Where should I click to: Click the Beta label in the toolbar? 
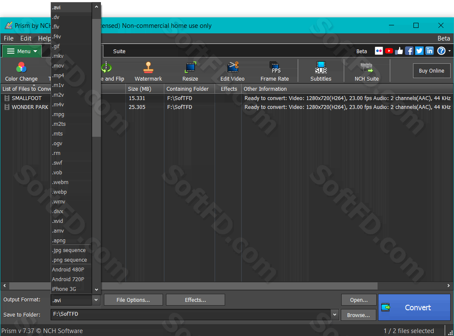(362, 51)
